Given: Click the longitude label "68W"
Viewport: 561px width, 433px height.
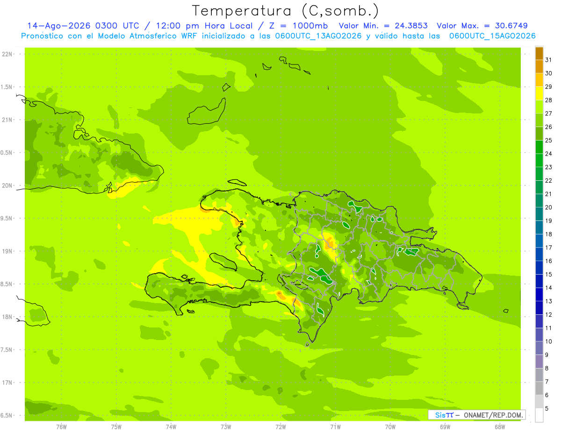Looking at the screenshot, I should [x=500, y=427].
